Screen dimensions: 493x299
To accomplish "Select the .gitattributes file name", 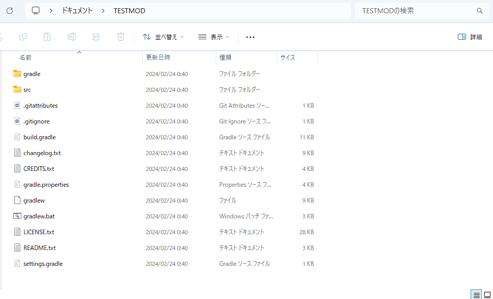I will click(41, 106).
